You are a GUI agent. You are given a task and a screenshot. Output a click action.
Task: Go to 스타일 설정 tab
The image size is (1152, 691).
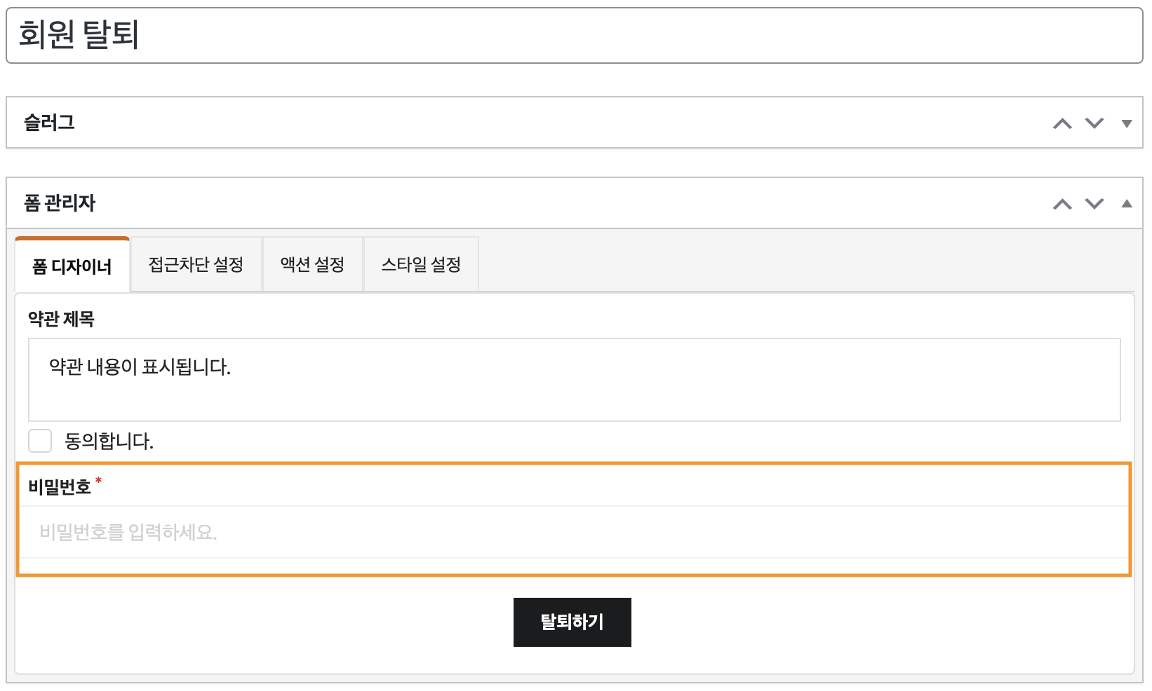[x=421, y=264]
